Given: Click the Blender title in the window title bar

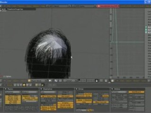Looking at the screenshot, I should tap(4, 2).
